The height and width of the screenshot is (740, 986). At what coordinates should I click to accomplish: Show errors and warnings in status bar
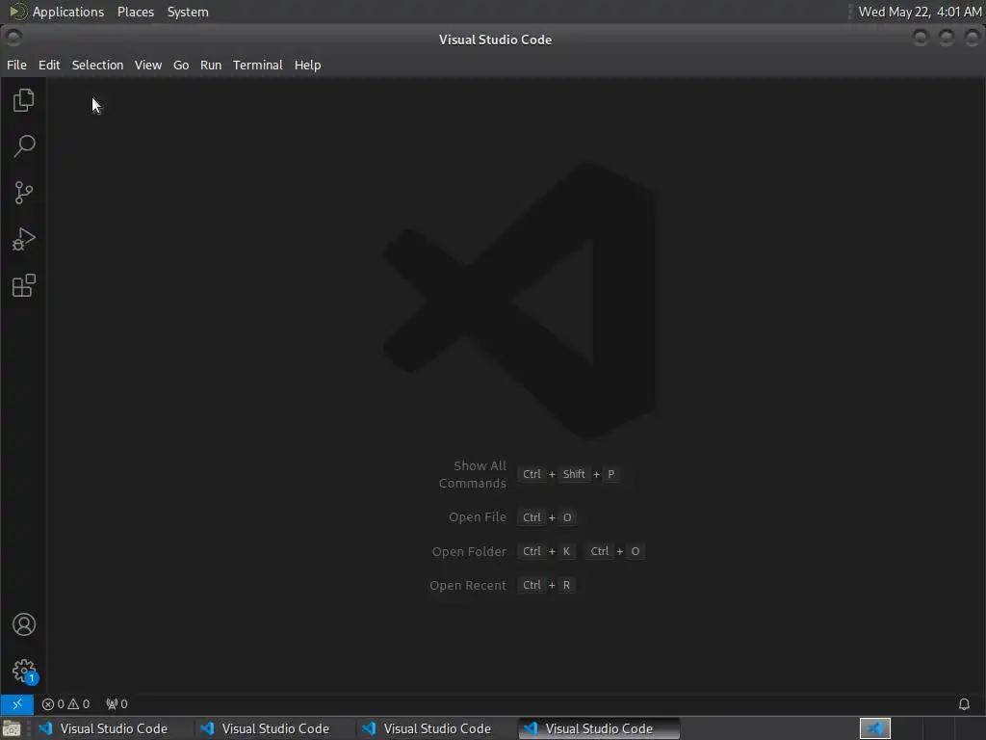pyautogui.click(x=66, y=704)
